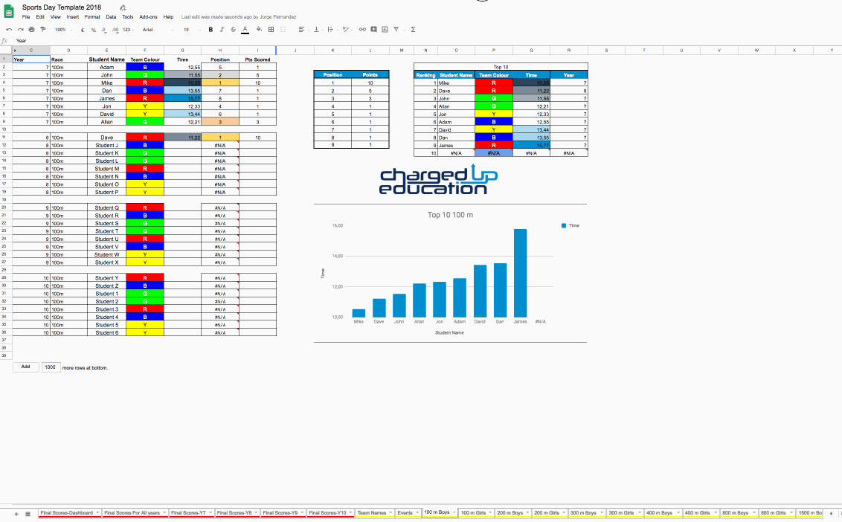This screenshot has height=522, width=842.
Task: Click the Time legend entry in chart
Action: tap(571, 225)
